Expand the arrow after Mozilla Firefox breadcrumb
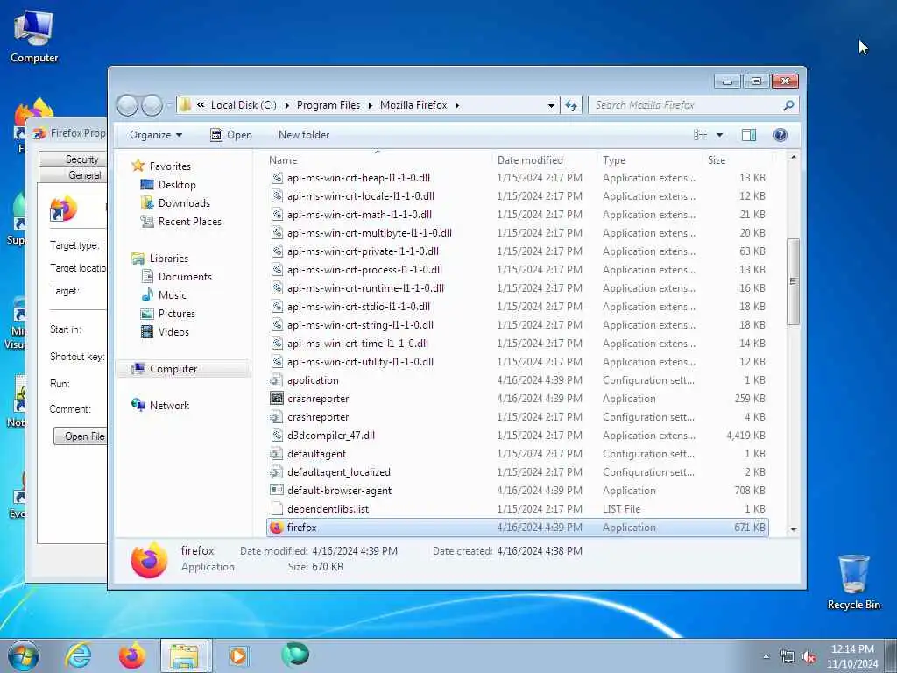This screenshot has height=673, width=897. tap(456, 105)
